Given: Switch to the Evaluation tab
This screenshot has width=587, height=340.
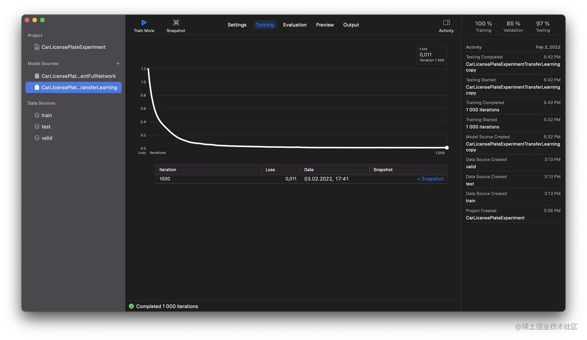Looking at the screenshot, I should pos(295,25).
